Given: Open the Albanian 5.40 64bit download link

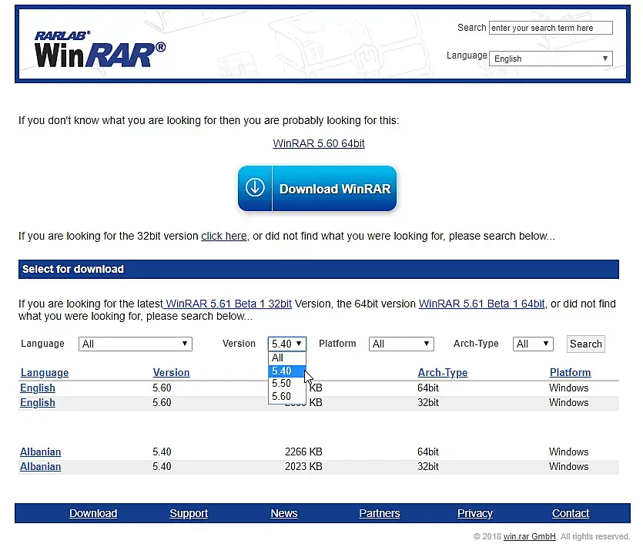Looking at the screenshot, I should (41, 452).
